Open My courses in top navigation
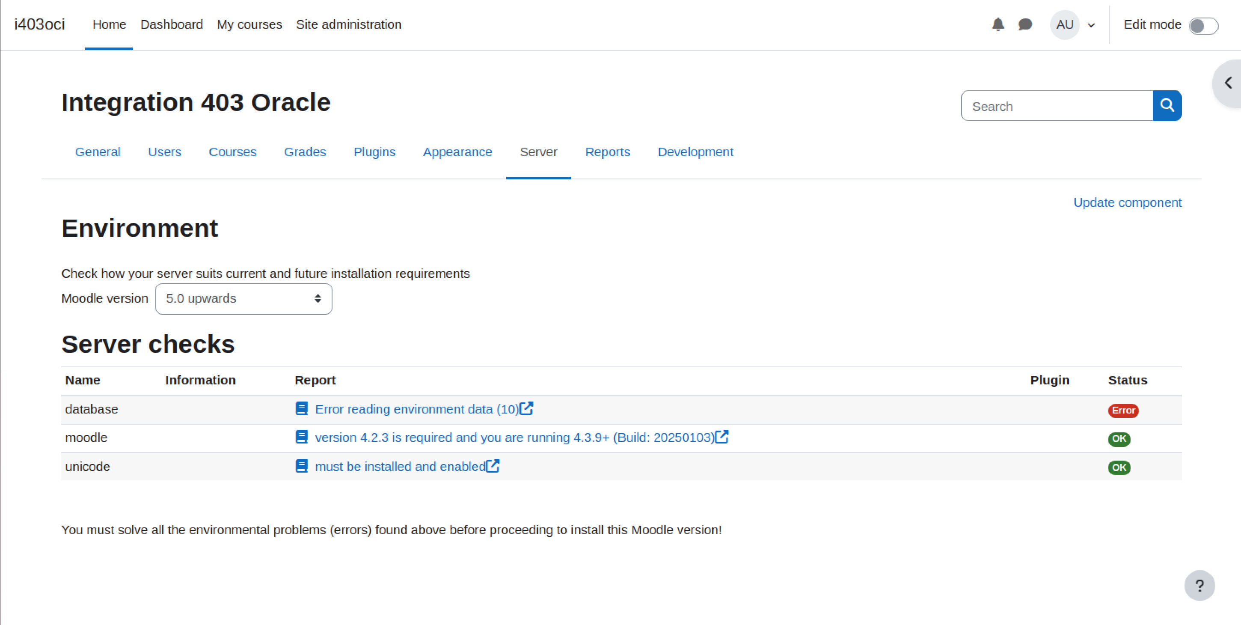1241x625 pixels. (249, 24)
